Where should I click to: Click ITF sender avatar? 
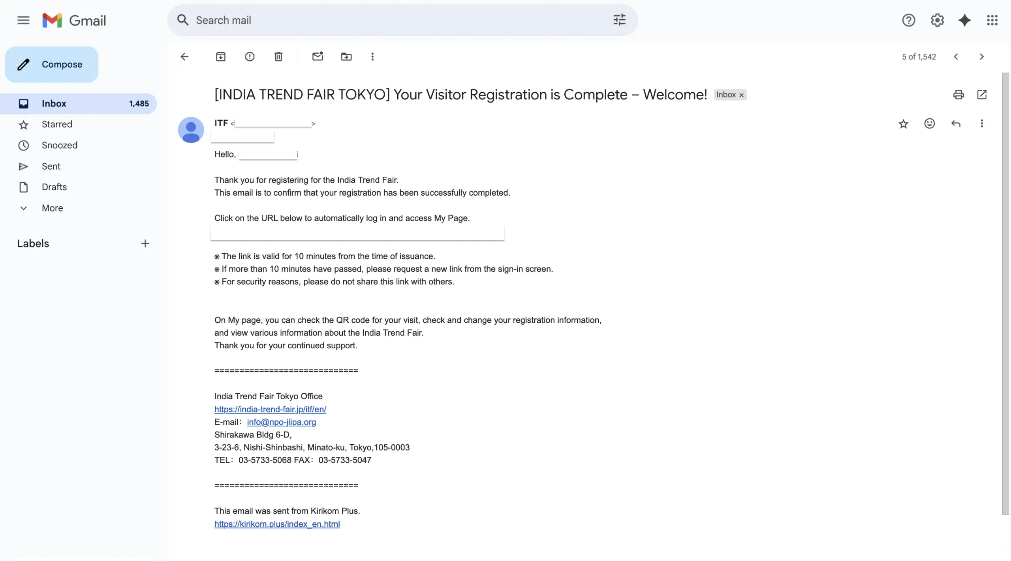tap(191, 130)
